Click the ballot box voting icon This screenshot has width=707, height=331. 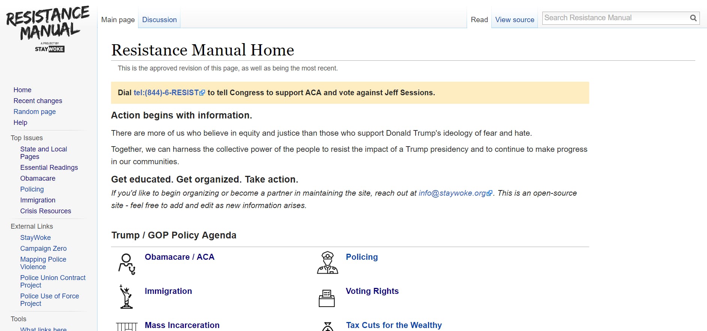tap(327, 298)
